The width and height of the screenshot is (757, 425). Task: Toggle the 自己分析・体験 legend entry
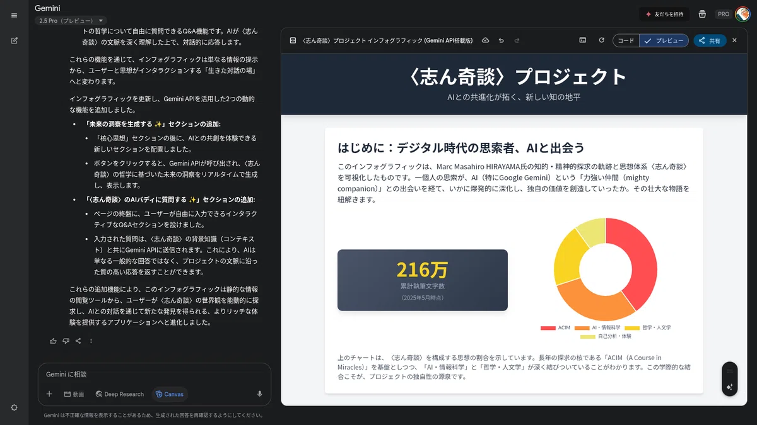(x=606, y=336)
